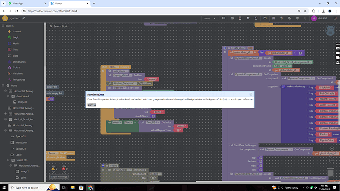Image resolution: width=340 pixels, height=191 pixels.
Task: Click the phone companion icon in toolbar
Action: point(240,18)
